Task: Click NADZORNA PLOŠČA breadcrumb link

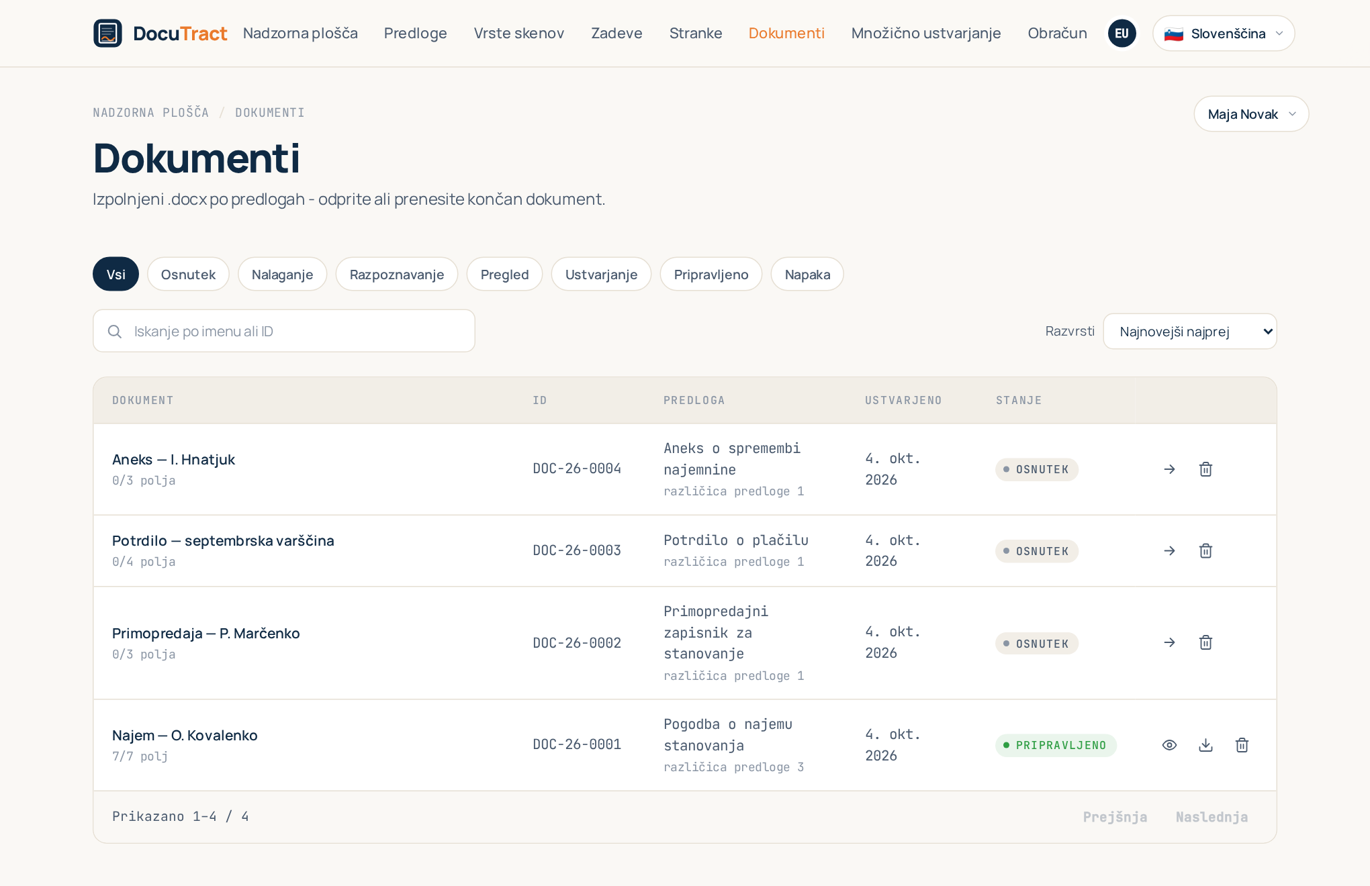Action: tap(151, 113)
